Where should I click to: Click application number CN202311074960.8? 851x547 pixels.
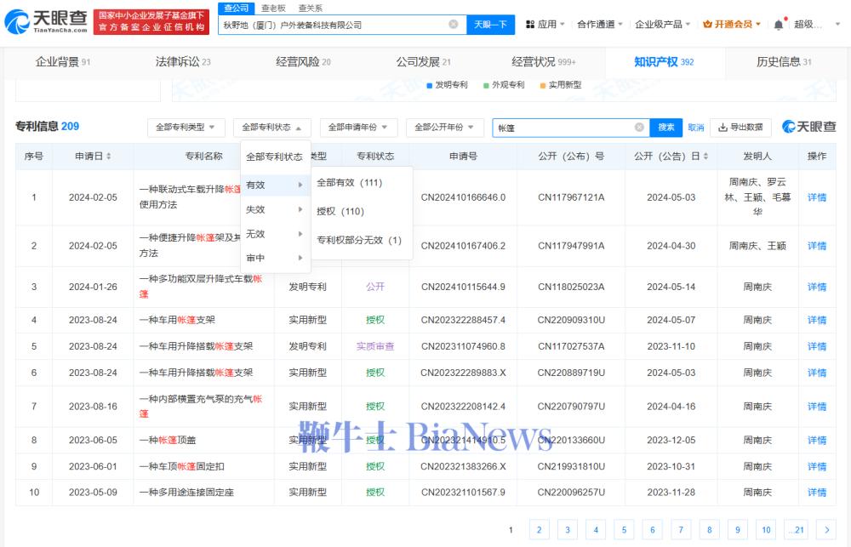coord(463,346)
